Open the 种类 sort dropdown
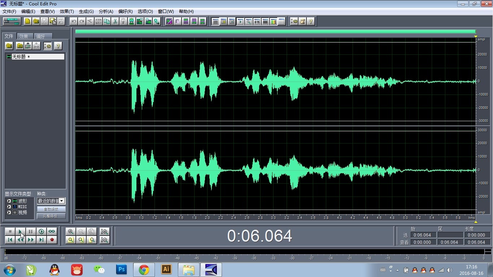The height and width of the screenshot is (277, 493). (x=62, y=201)
